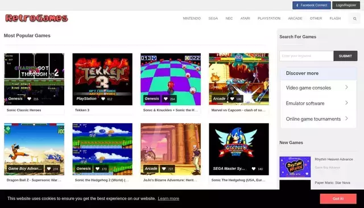Click Genesis tag on Sonic Classic Heroes
Viewport: 364px width, 208px height.
pos(15,98)
